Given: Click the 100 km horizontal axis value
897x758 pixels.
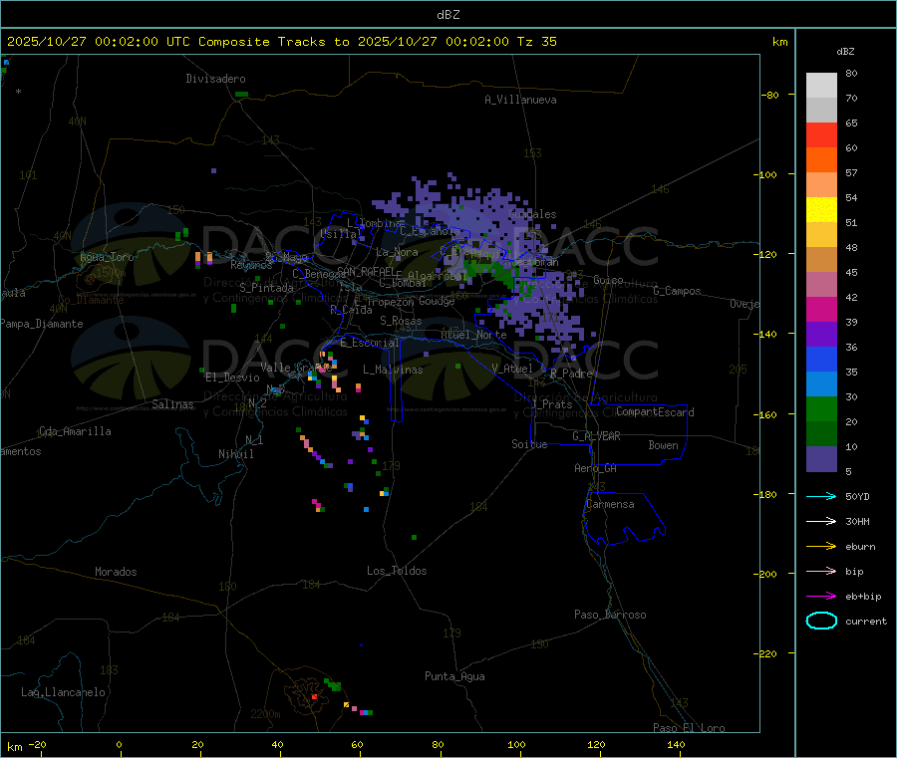Looking at the screenshot, I should click(516, 744).
